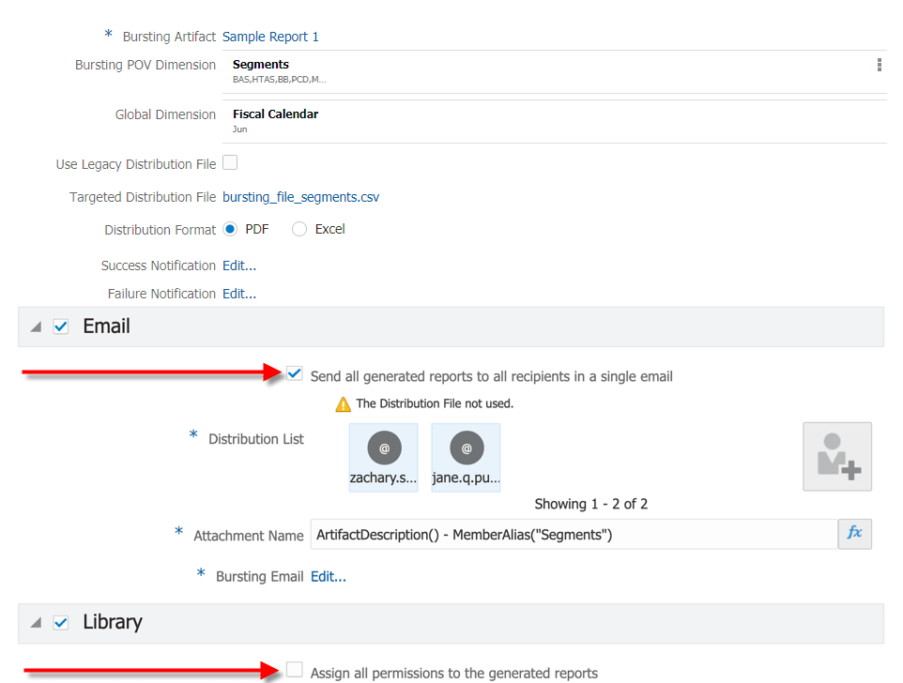Select the jane.q recipient avatar icon
Screen dimensions: 903x683
[467, 448]
